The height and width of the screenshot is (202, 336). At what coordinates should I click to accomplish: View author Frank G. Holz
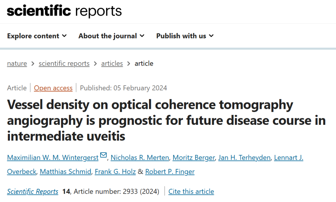click(x=115, y=171)
